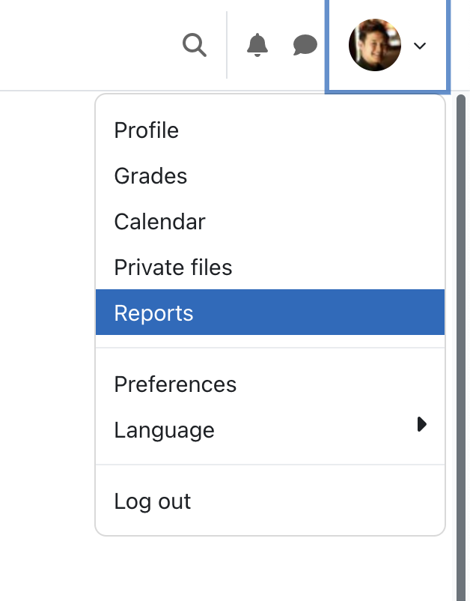Screen dimensions: 470x601
Task: Select Private files in the user menu
Action: pyautogui.click(x=270, y=268)
